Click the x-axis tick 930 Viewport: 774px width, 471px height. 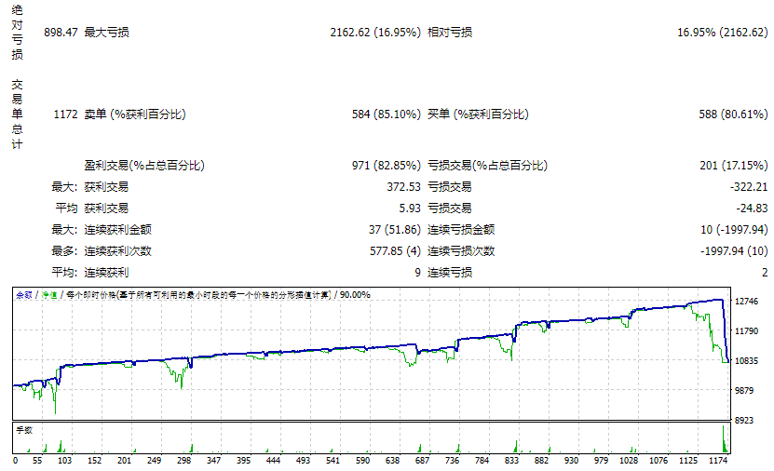pyautogui.click(x=571, y=461)
